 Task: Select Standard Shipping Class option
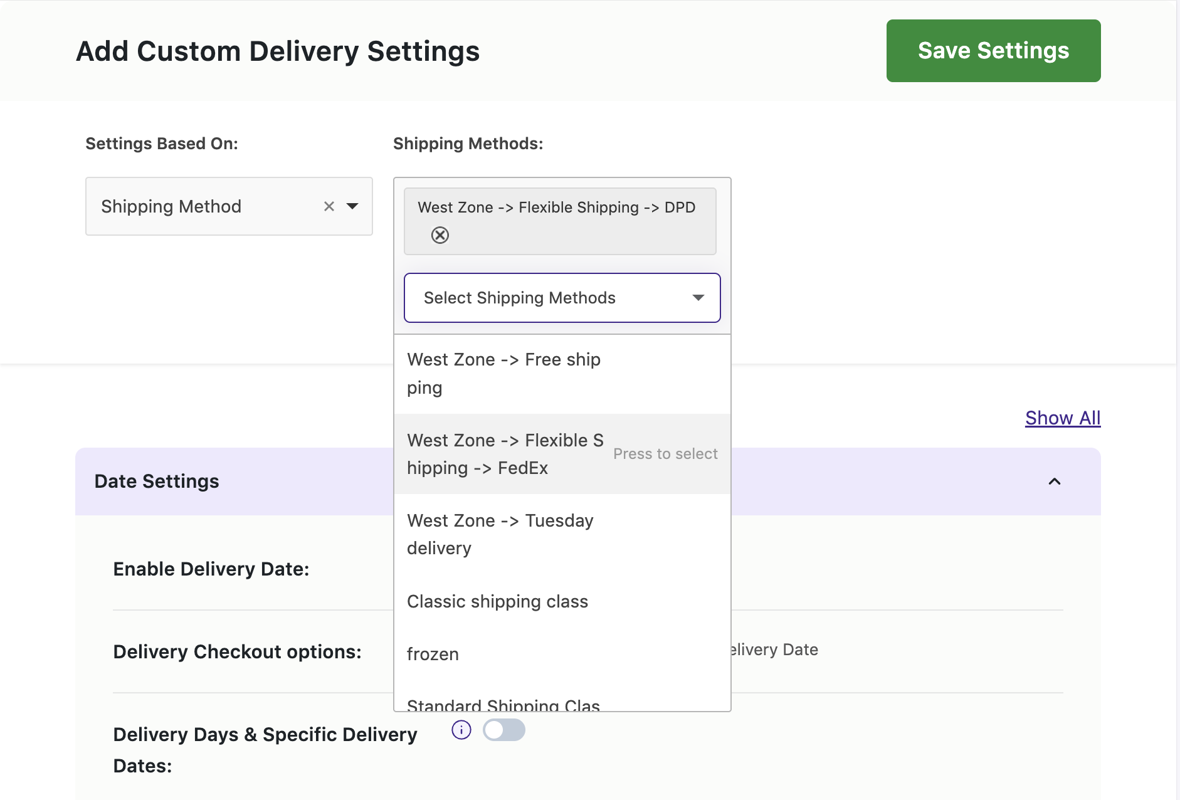tap(503, 704)
